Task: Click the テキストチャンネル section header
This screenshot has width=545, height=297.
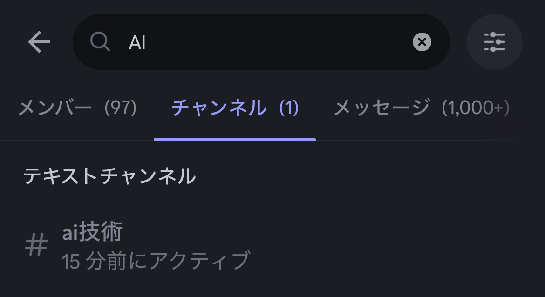Action: pos(109,176)
